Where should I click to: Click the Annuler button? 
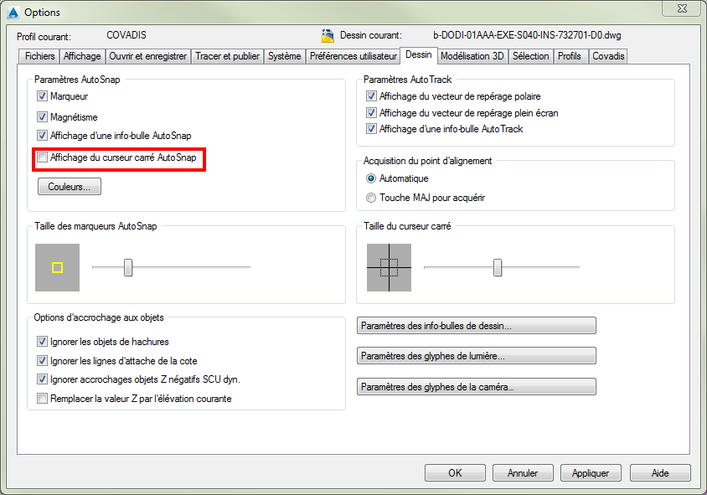(x=523, y=473)
